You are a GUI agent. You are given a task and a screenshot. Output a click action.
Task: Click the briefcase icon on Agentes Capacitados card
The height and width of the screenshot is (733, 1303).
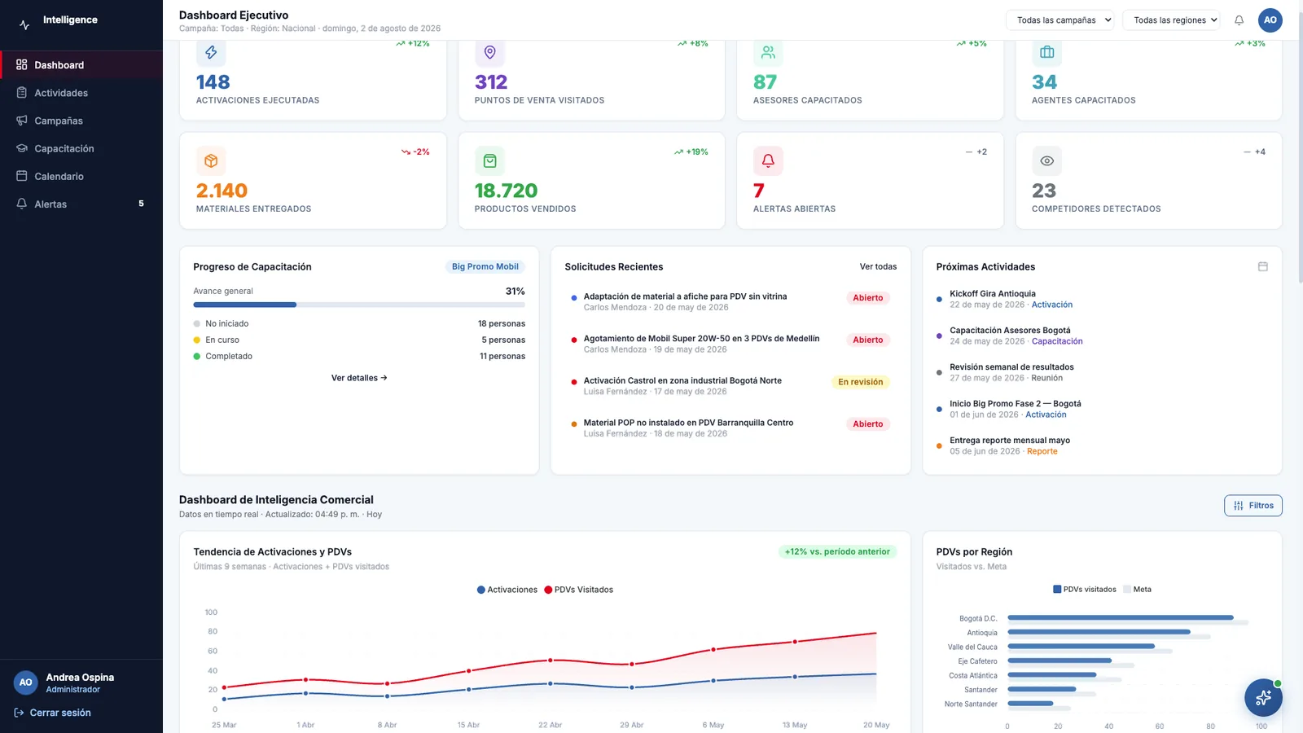tap(1046, 52)
